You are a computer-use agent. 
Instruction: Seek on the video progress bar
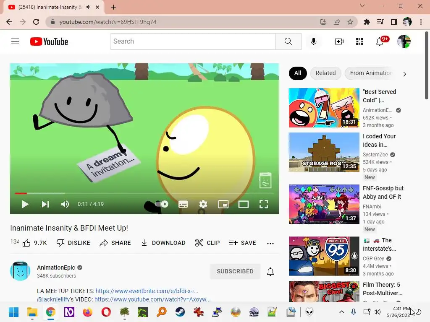click(x=144, y=193)
